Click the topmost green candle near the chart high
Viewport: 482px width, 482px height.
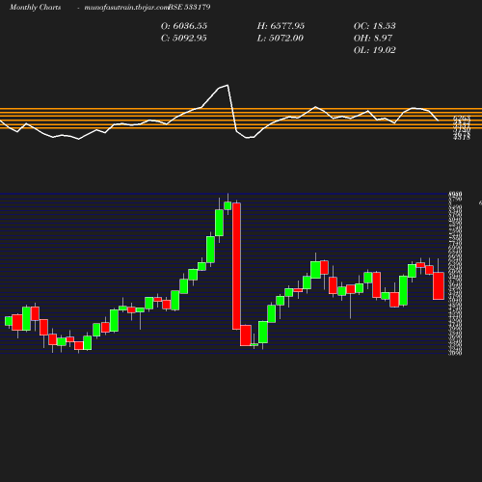(x=228, y=205)
